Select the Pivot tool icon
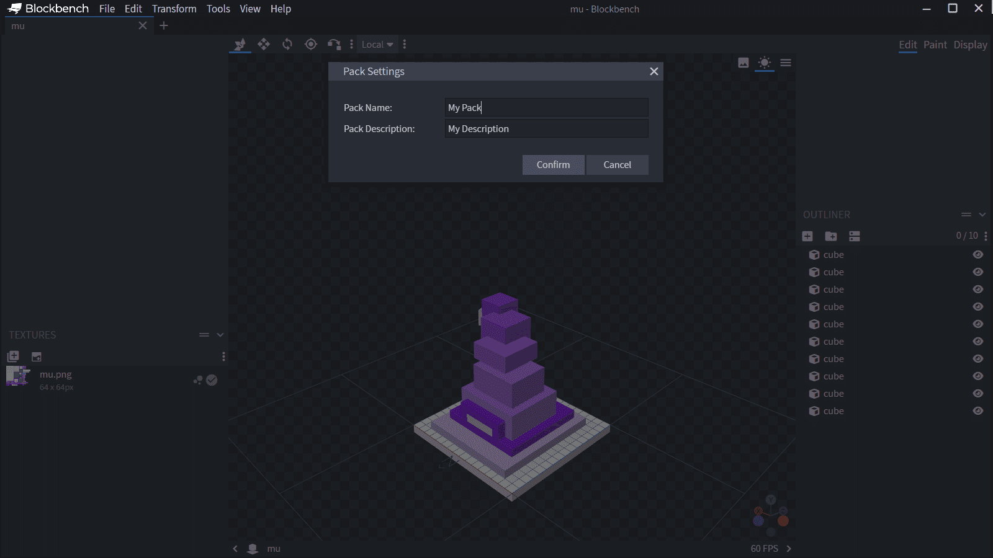This screenshot has height=558, width=993. point(311,44)
